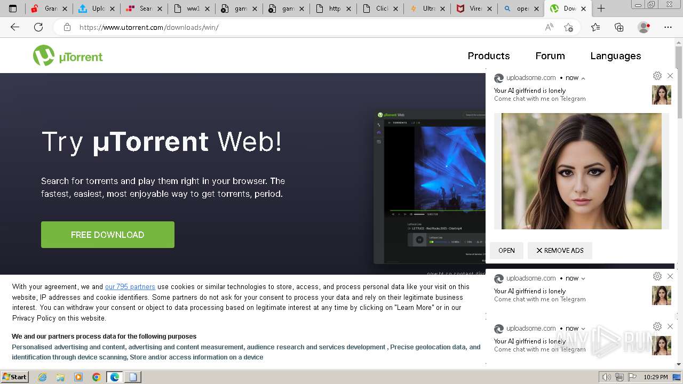683x384 pixels.
Task: Click the FREE DOWNLOAD button
Action: (x=108, y=235)
